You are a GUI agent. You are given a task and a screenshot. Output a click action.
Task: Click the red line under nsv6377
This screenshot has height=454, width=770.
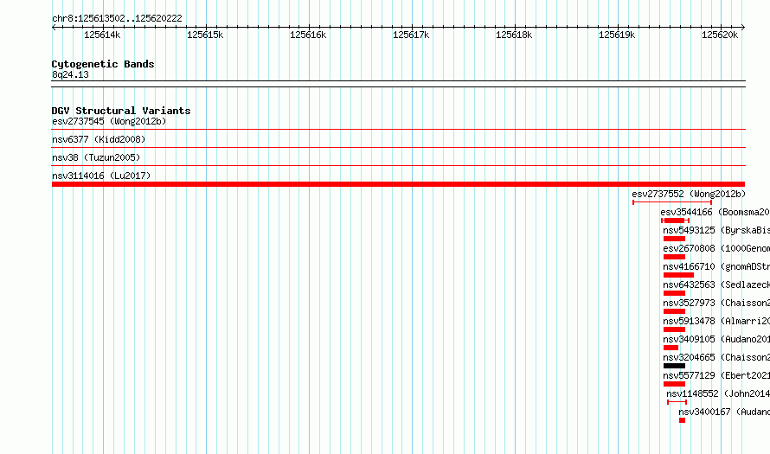point(398,147)
